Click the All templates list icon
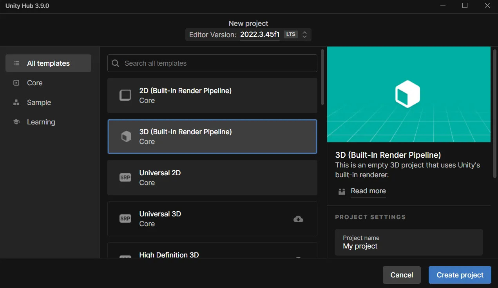 (16, 63)
